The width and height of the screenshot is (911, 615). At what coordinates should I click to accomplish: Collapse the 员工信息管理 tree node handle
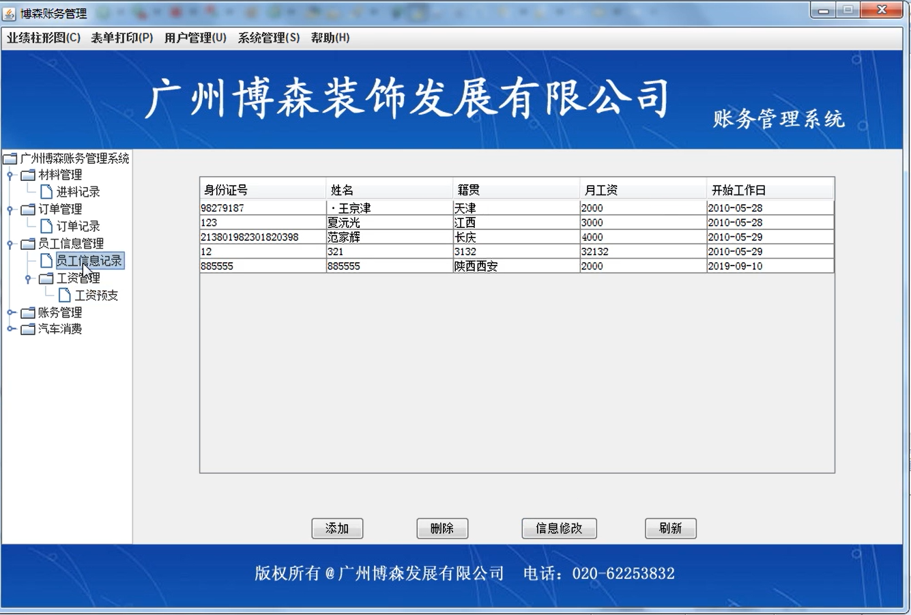[10, 244]
